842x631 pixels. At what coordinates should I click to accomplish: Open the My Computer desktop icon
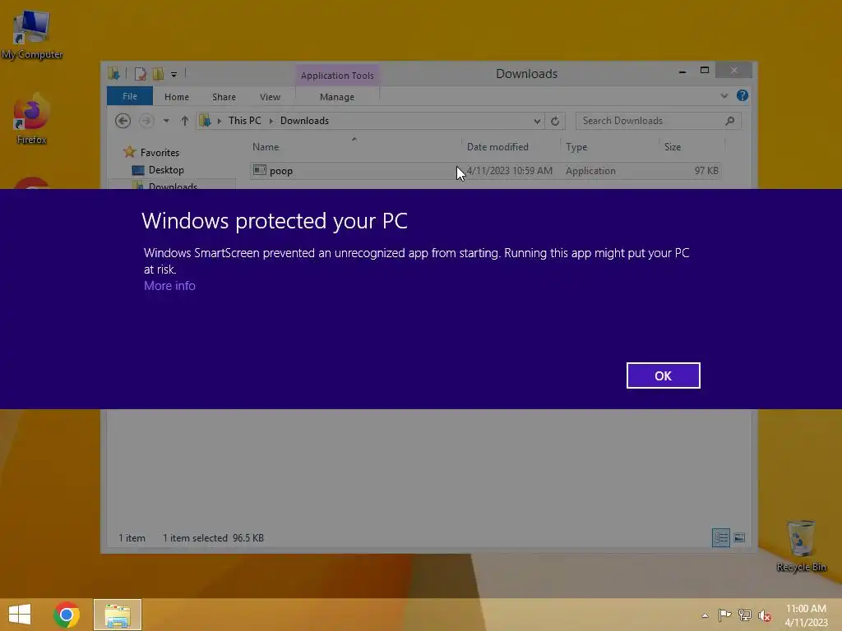[x=32, y=33]
